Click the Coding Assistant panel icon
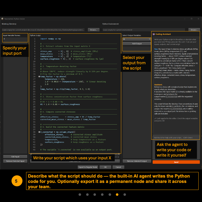Viewport: 202px width, 202px height. pos(154,34)
